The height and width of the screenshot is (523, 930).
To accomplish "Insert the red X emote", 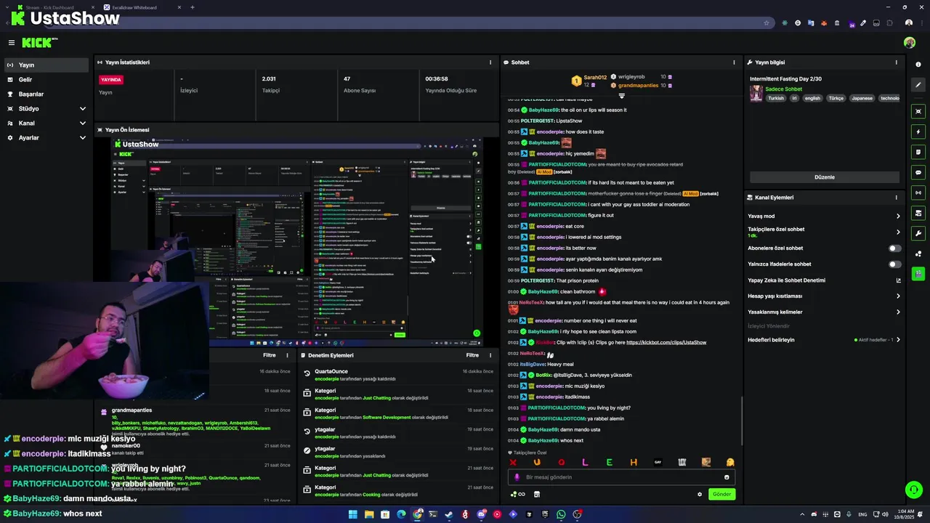I will (x=513, y=462).
